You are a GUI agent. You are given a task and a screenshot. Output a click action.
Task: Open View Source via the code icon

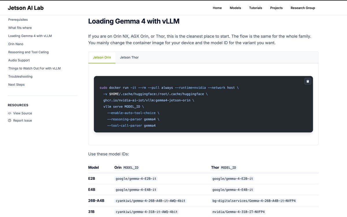click(x=10, y=113)
